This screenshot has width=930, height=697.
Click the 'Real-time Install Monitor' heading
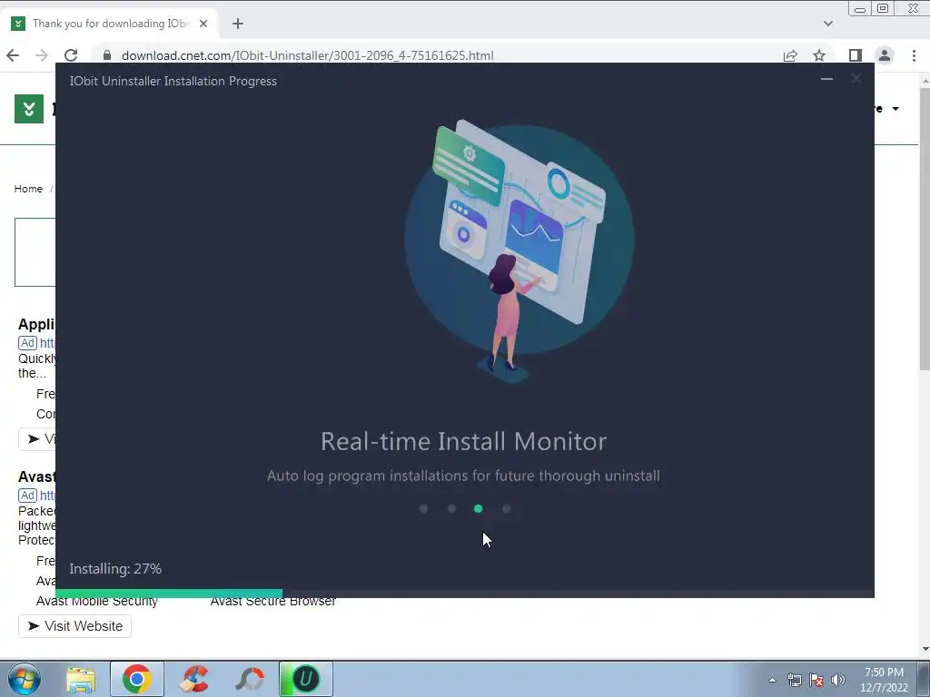464,442
